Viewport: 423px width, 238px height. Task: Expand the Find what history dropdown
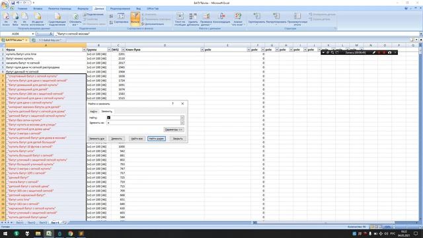(x=182, y=118)
